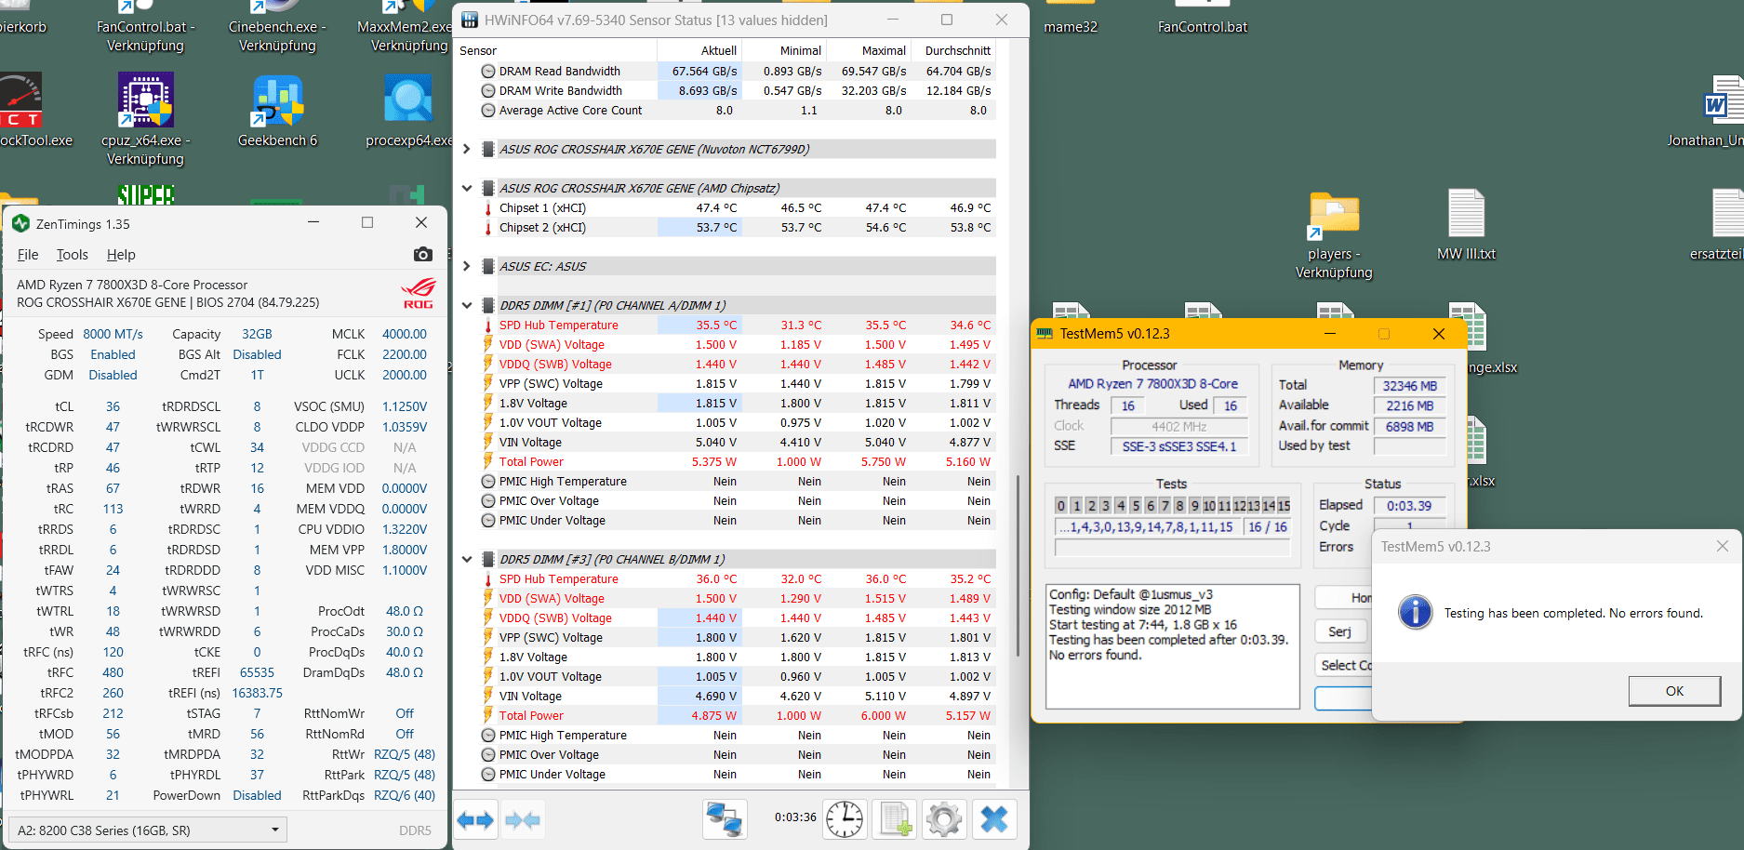Viewport: 1744px width, 850px height.
Task: Take a ZenTimings screenshot with the camera icon
Action: pos(422,254)
